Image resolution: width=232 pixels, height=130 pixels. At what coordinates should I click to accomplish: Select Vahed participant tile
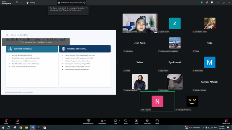pos(140,62)
